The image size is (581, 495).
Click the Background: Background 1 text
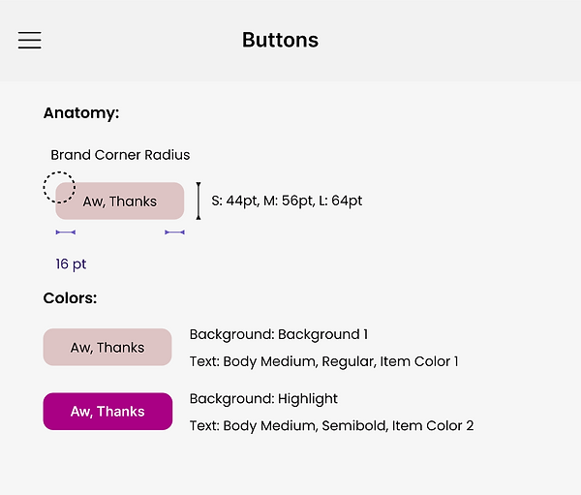point(279,335)
